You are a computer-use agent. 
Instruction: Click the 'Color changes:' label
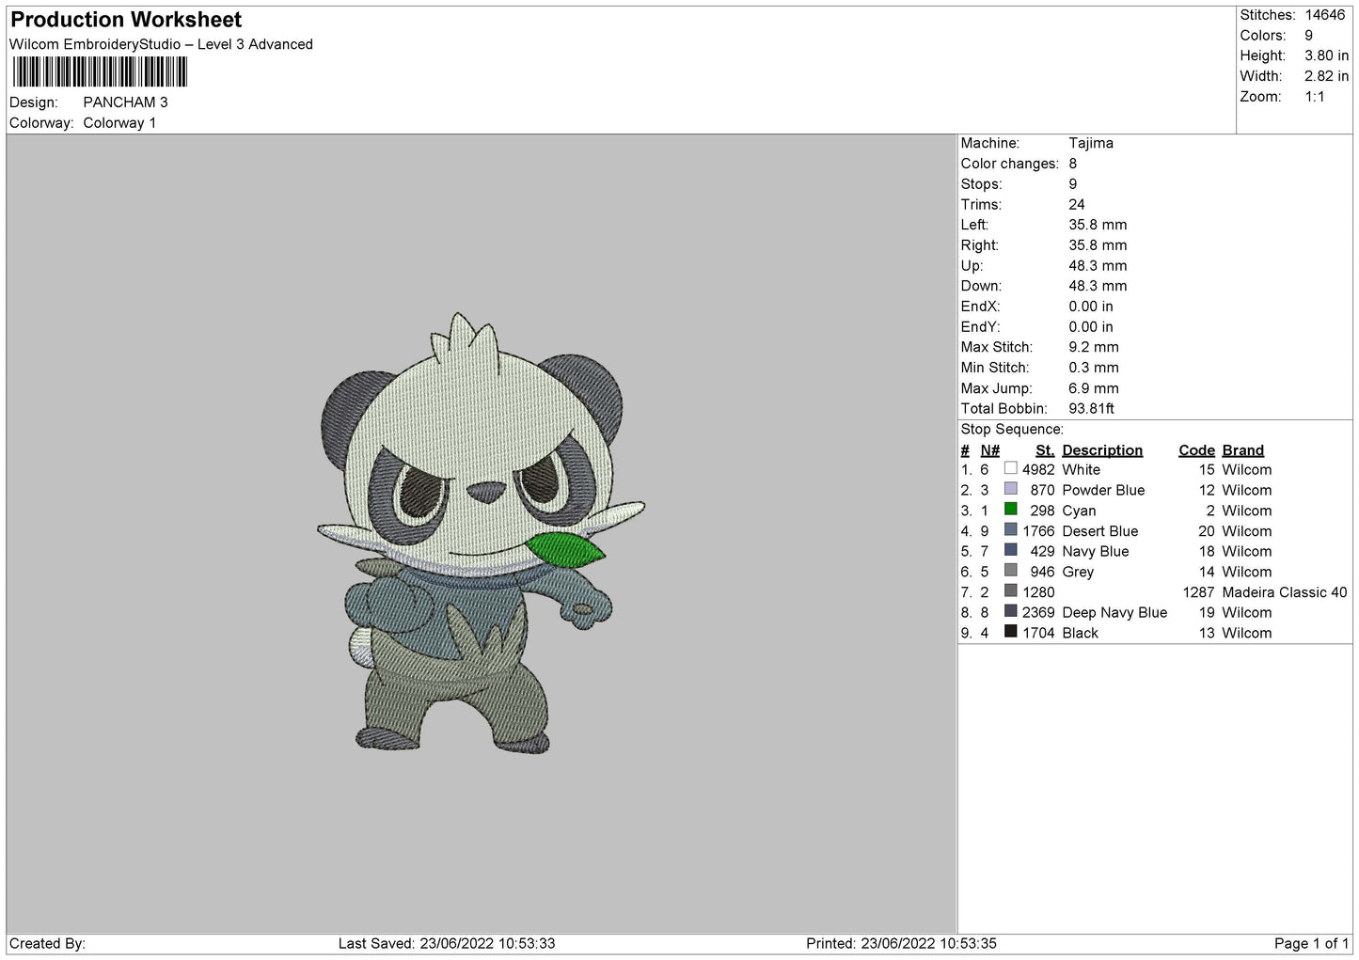click(x=1010, y=164)
